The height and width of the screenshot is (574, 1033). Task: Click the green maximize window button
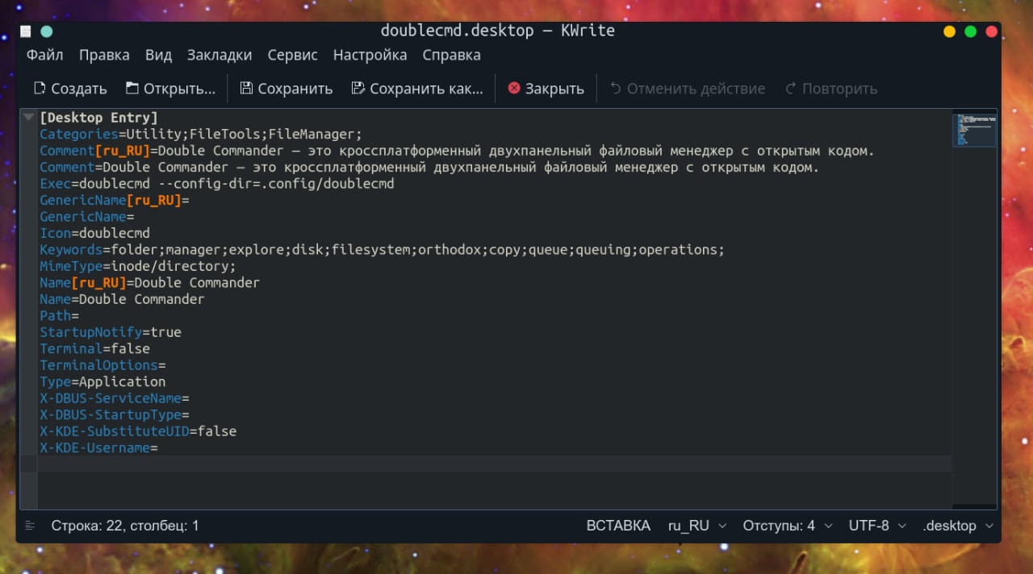(971, 31)
